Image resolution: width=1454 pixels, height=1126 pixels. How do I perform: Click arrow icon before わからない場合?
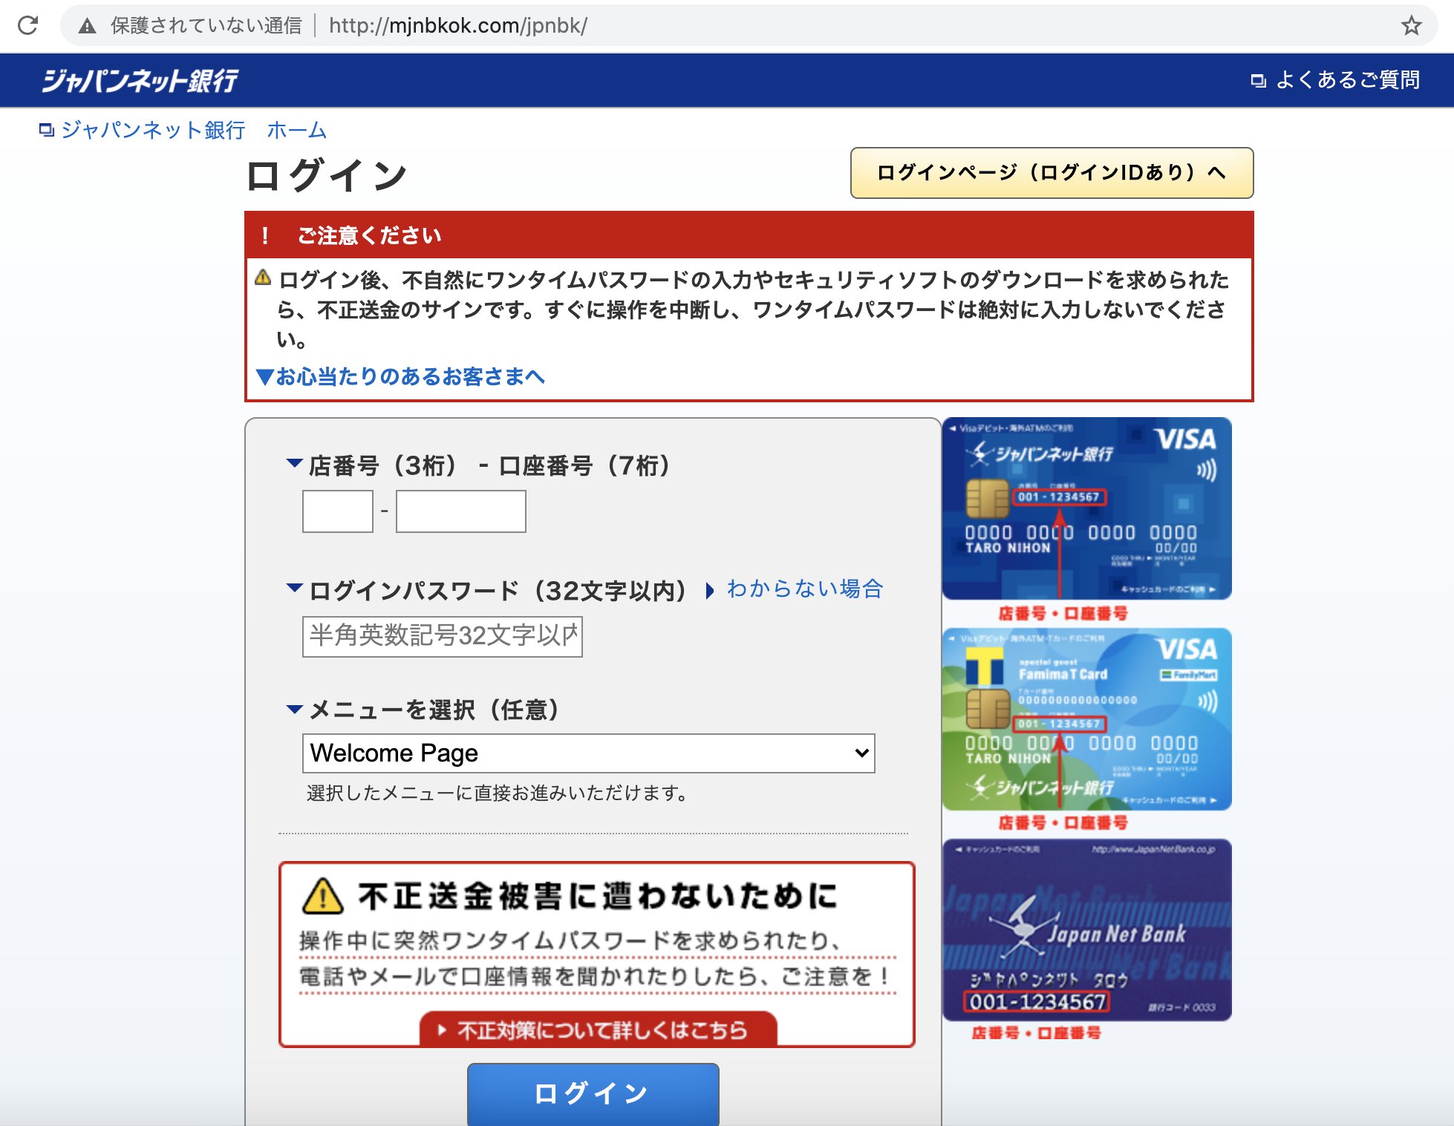[x=710, y=591]
